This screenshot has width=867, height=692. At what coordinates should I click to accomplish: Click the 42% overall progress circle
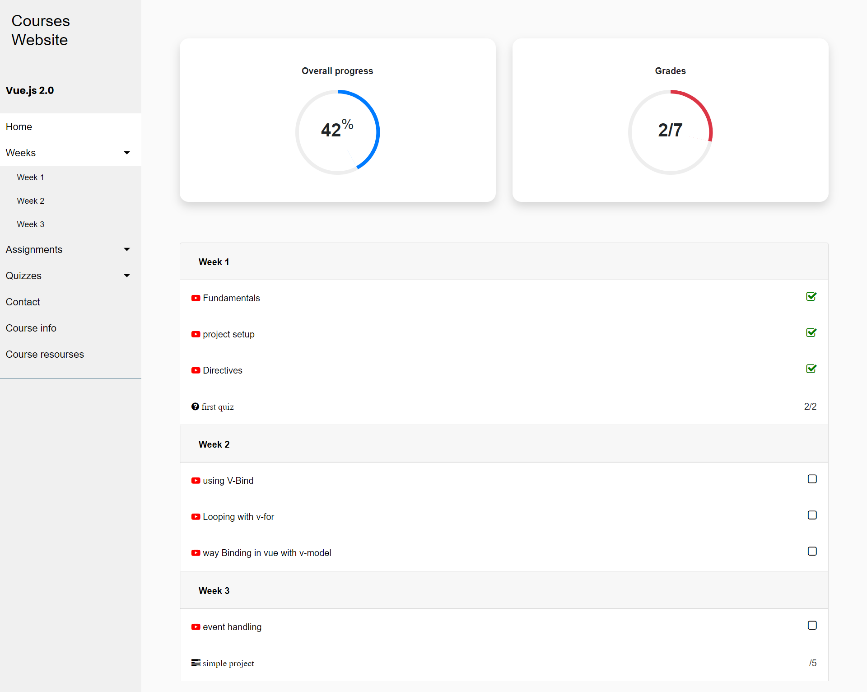tap(337, 132)
